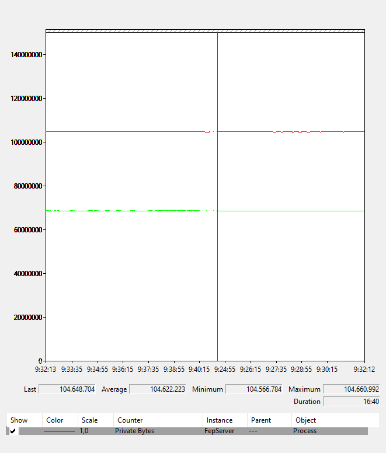Select the FepServer instance cell
This screenshot has width=386, height=453.
coord(220,431)
